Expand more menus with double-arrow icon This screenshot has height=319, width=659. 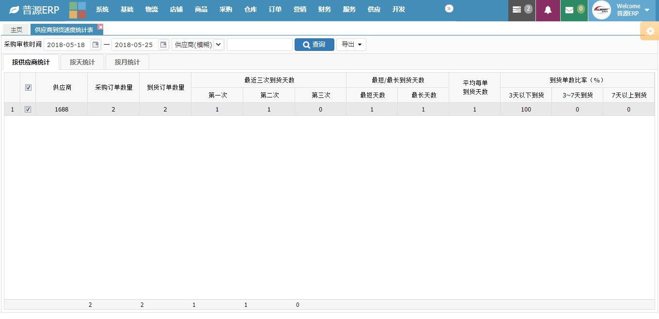tap(449, 9)
